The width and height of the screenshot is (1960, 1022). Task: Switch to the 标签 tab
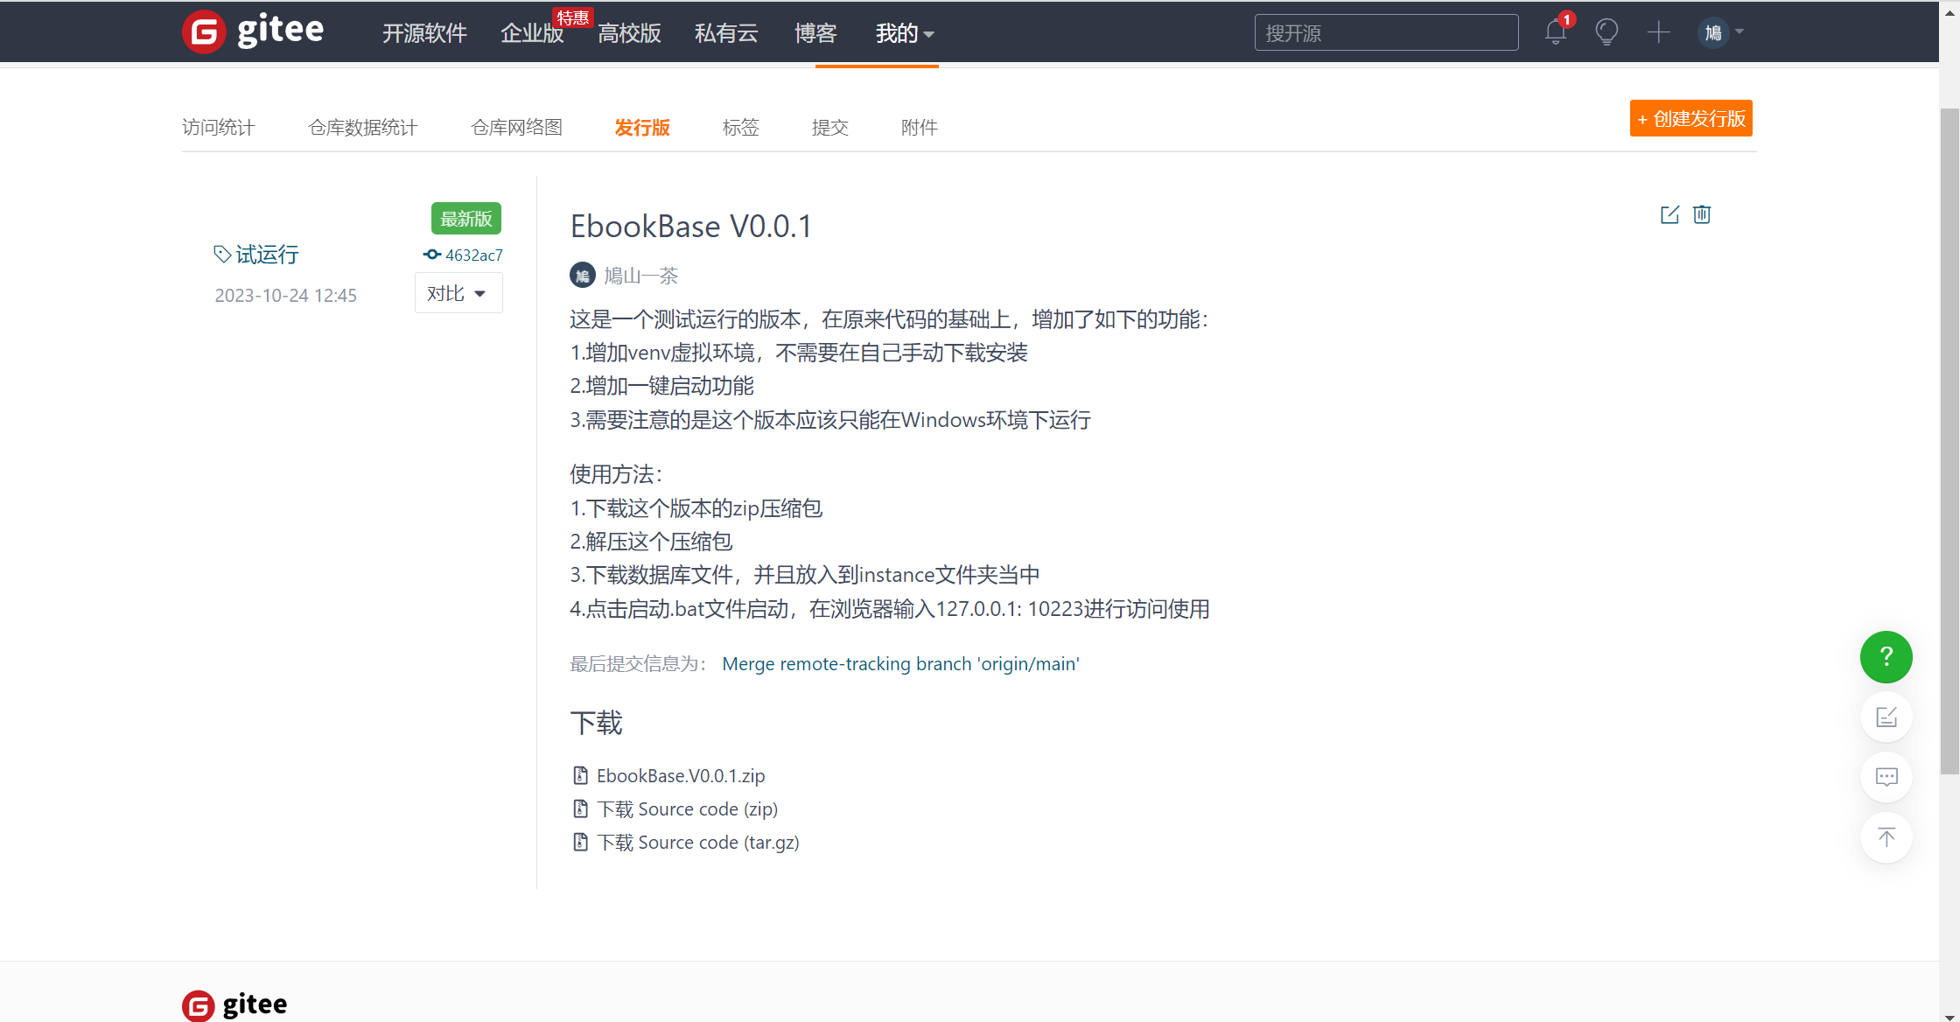[x=740, y=128]
